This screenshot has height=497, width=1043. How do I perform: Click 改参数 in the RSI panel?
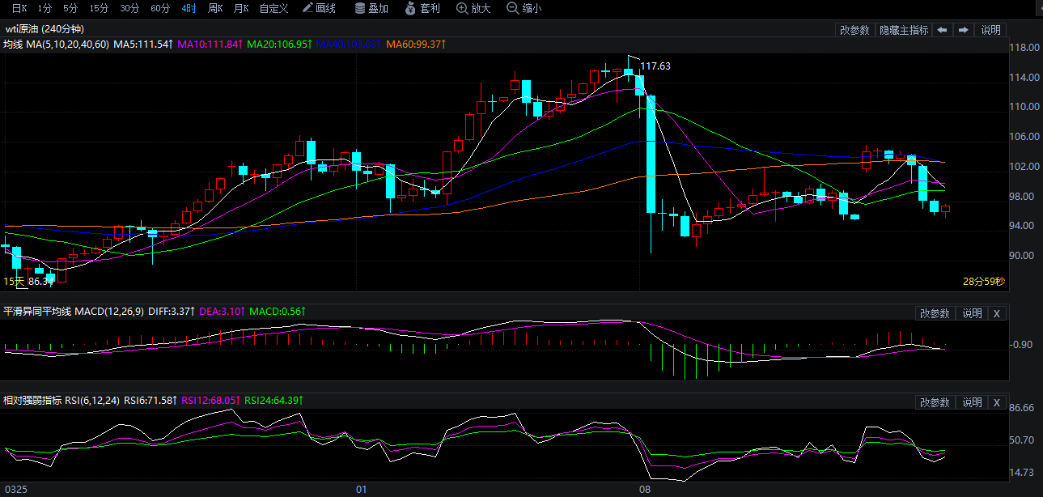(x=935, y=402)
